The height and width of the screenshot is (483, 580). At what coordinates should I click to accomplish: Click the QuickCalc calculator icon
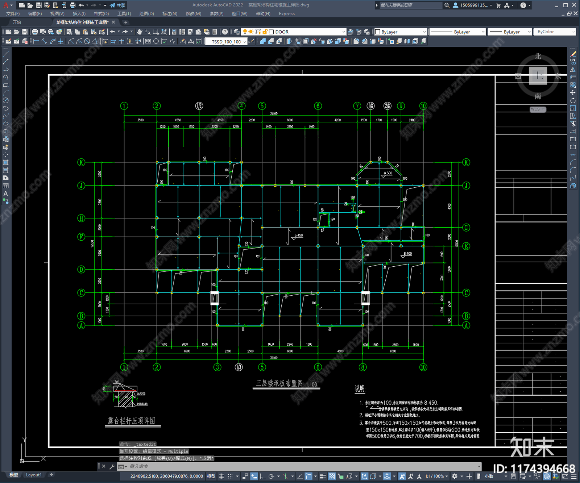215,32
